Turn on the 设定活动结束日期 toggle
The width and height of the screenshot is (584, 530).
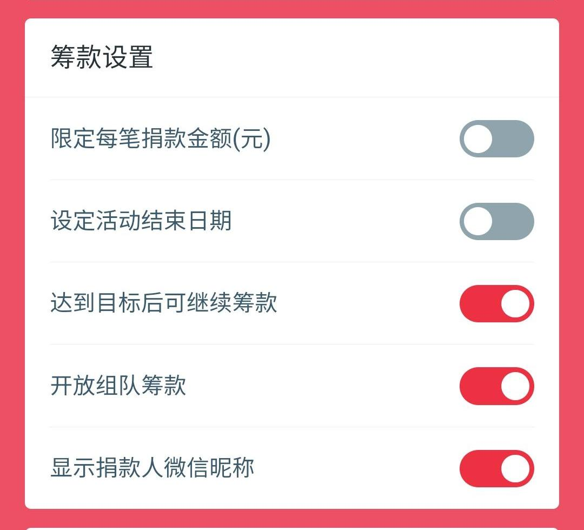(x=496, y=221)
